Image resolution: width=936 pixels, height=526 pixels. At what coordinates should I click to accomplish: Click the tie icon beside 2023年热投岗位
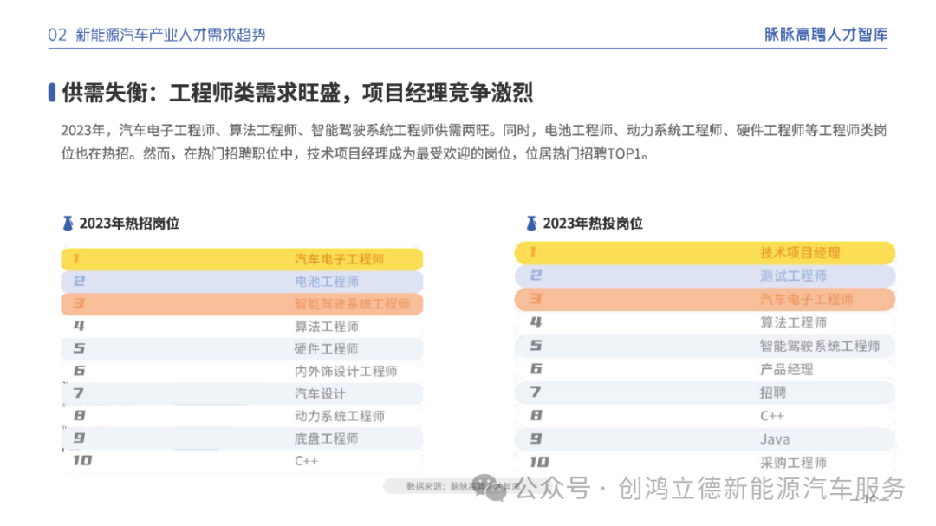(531, 223)
